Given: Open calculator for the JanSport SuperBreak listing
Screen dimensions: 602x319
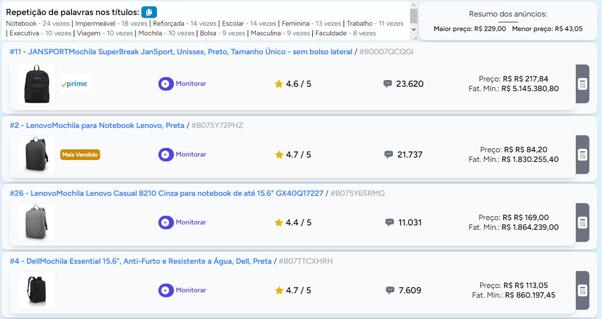Looking at the screenshot, I should point(582,84).
